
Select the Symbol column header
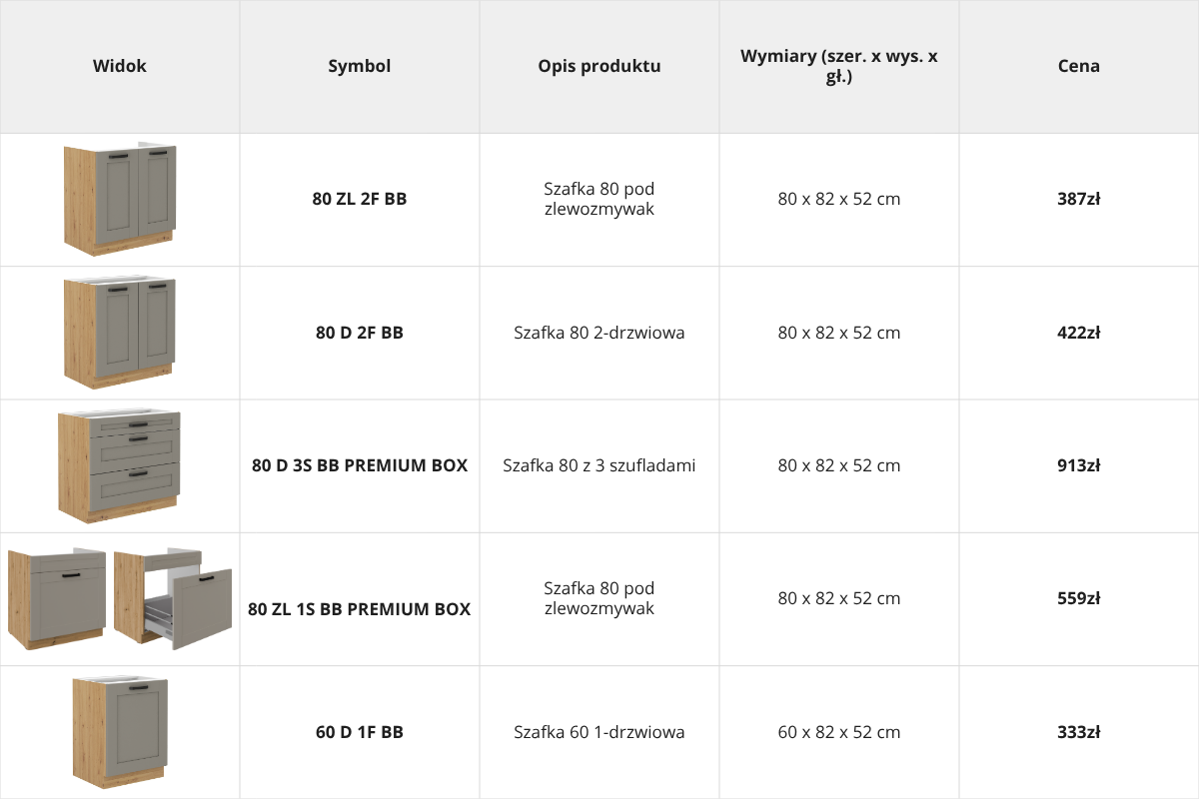pos(360,66)
